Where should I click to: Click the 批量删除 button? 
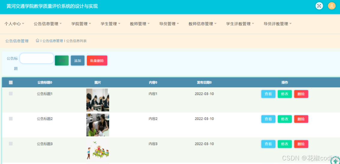[97, 60]
